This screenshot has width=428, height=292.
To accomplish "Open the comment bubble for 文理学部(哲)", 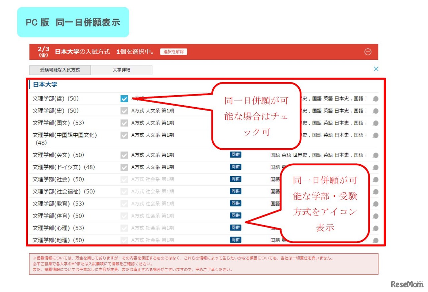I will point(375,99).
